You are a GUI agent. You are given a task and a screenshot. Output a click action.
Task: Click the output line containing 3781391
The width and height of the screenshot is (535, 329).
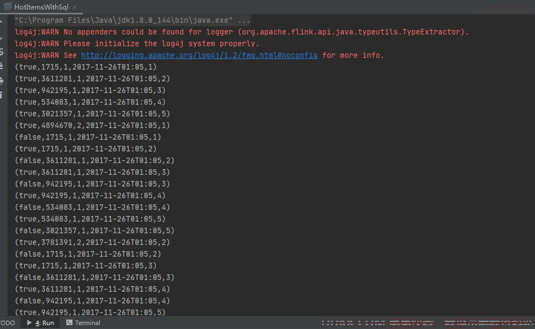point(92,242)
